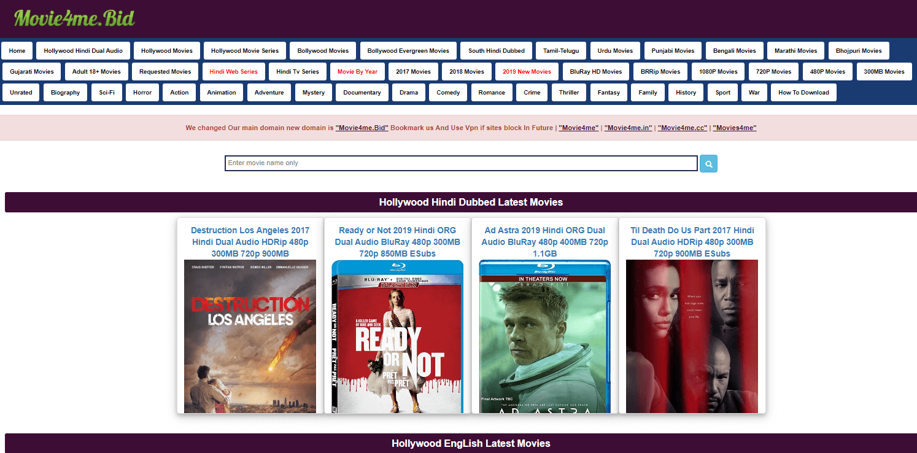Screen dimensions: 917x453
Task: Open How To Download page
Action: point(803,93)
